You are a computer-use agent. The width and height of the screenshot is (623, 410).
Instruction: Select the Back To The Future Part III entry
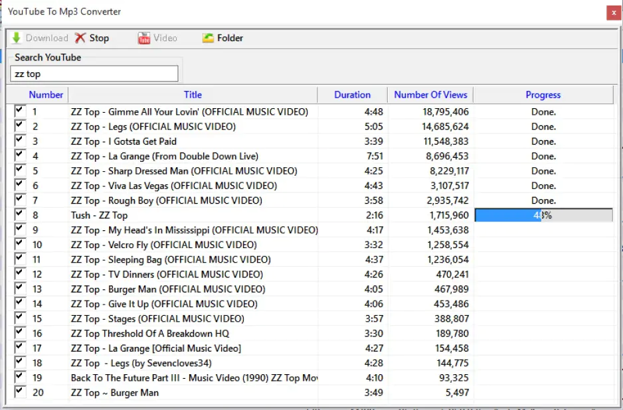click(194, 378)
